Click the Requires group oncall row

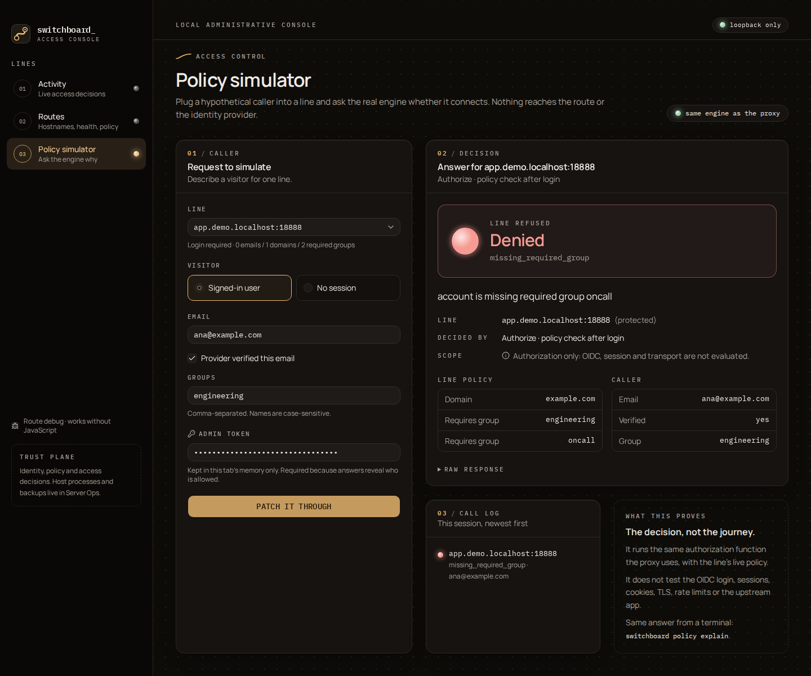click(x=520, y=441)
